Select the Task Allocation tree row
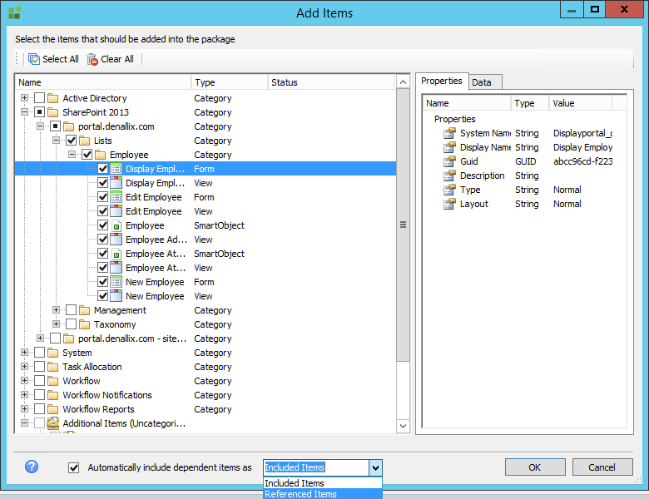Screen dimensions: 649x499 tap(92, 367)
